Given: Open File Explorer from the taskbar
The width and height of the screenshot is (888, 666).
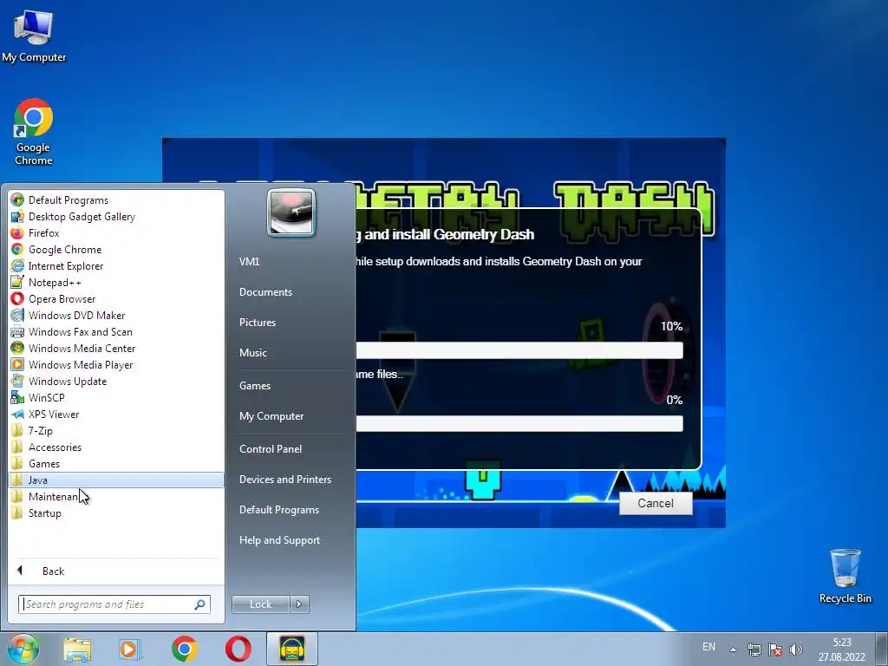Looking at the screenshot, I should click(77, 650).
